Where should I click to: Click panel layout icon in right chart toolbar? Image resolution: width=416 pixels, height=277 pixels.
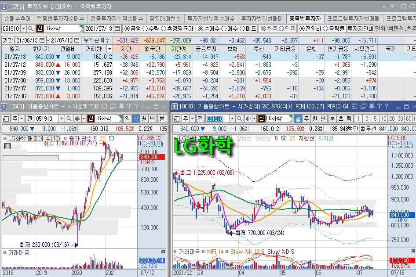(x=176, y=119)
